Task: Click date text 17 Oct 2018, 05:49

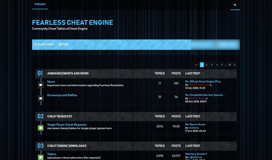Action: click(x=195, y=131)
